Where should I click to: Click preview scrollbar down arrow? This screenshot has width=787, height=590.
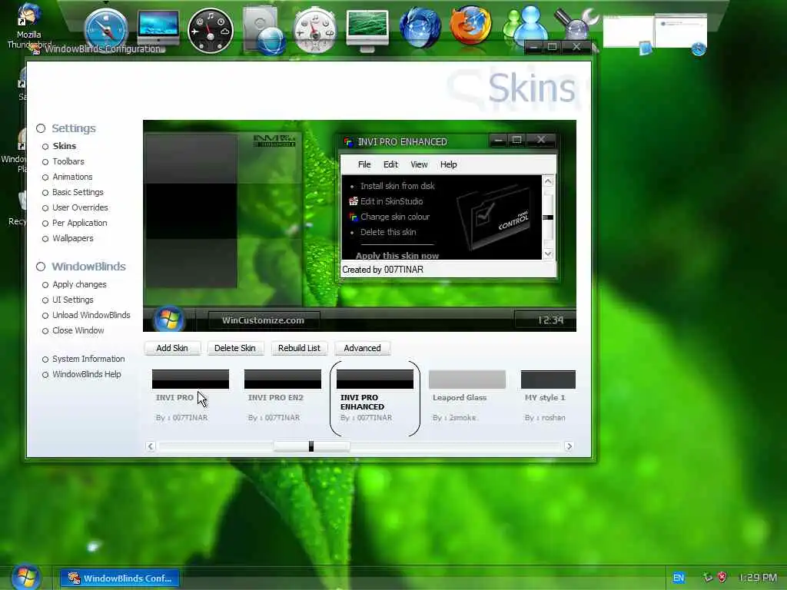click(548, 254)
